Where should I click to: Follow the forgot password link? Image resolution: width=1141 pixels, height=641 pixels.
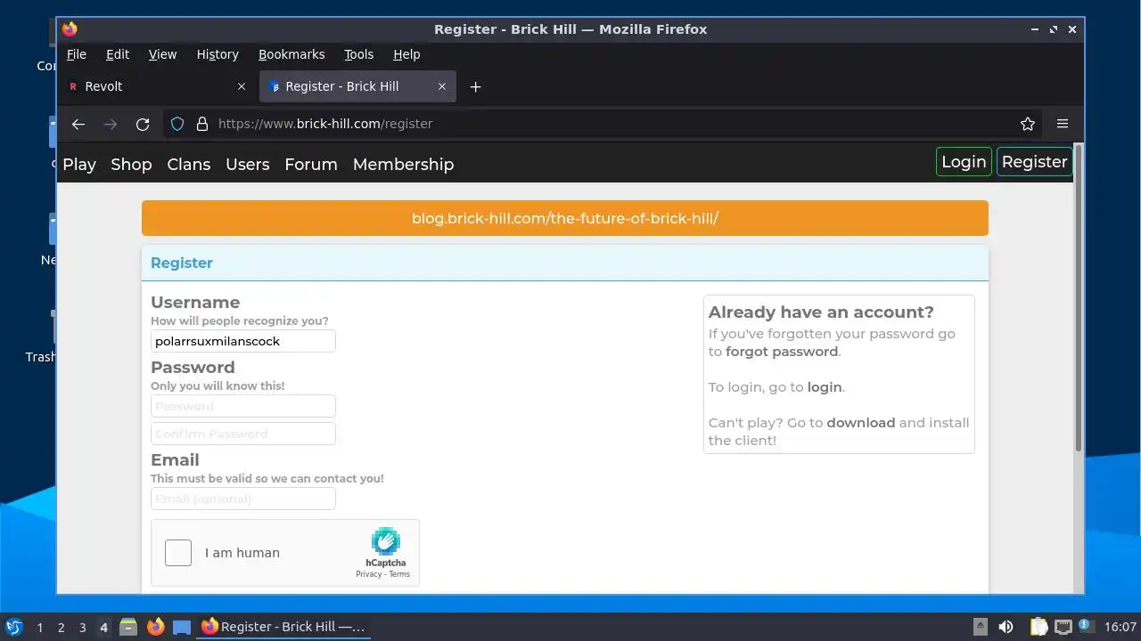[x=782, y=352]
